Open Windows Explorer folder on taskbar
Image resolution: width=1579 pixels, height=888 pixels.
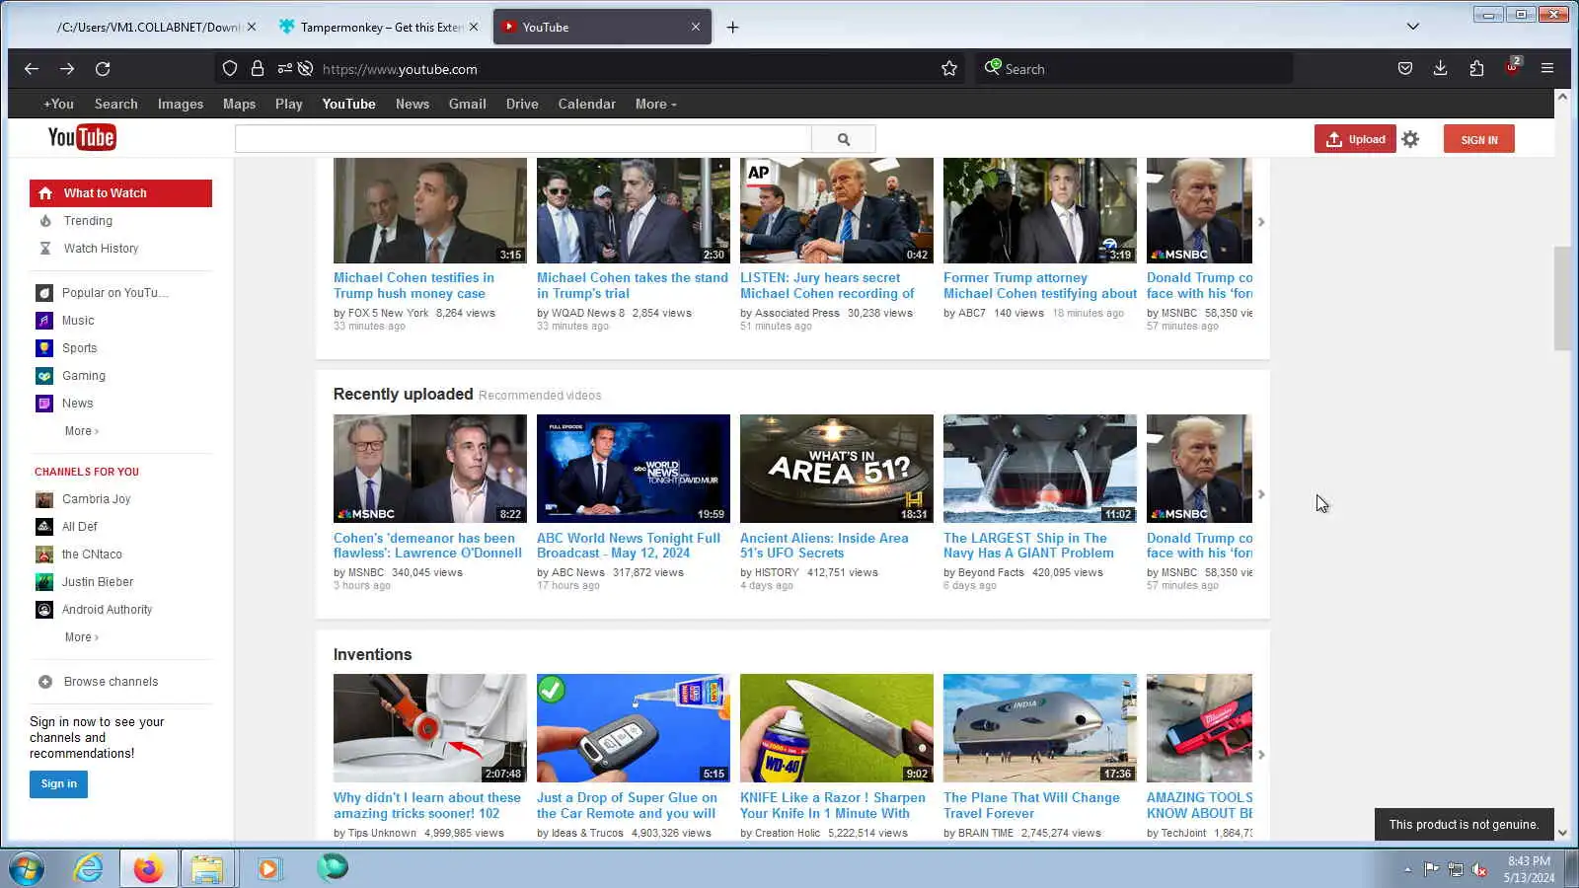pyautogui.click(x=207, y=868)
